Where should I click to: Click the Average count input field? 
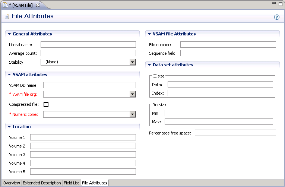[x=88, y=53]
